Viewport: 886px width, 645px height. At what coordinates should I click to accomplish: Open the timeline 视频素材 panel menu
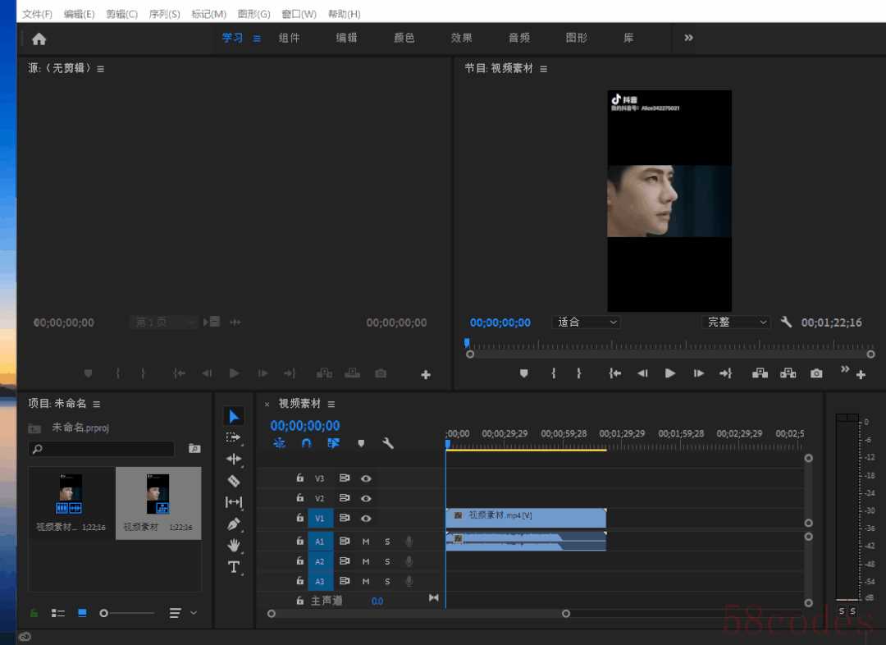pyautogui.click(x=331, y=405)
